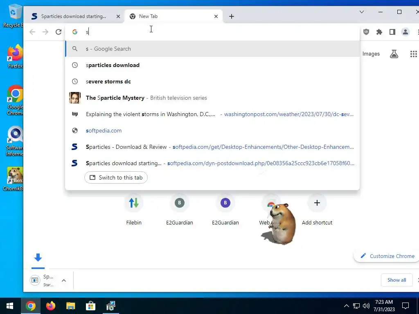Click The Sparticle Mystery thumbnail image
Image resolution: width=419 pixels, height=314 pixels.
point(75,98)
